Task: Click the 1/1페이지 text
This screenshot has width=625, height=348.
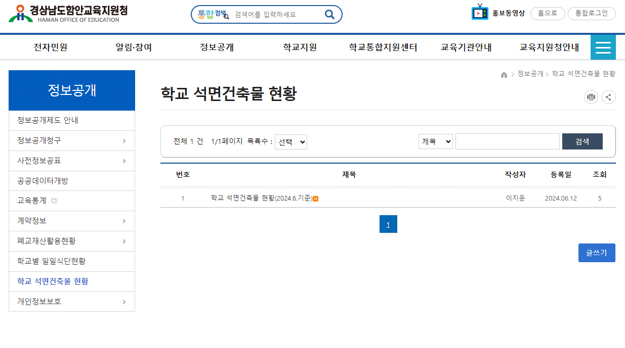Action: [x=227, y=141]
